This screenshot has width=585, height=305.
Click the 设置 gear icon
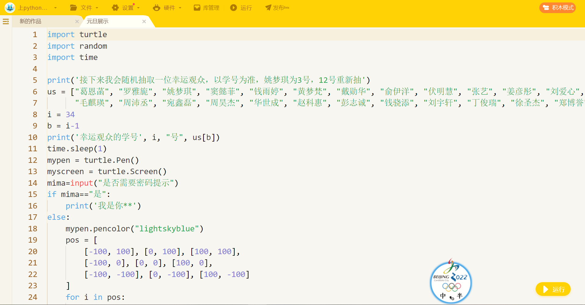[115, 8]
